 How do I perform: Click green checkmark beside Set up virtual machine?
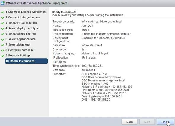[x=3, y=23]
